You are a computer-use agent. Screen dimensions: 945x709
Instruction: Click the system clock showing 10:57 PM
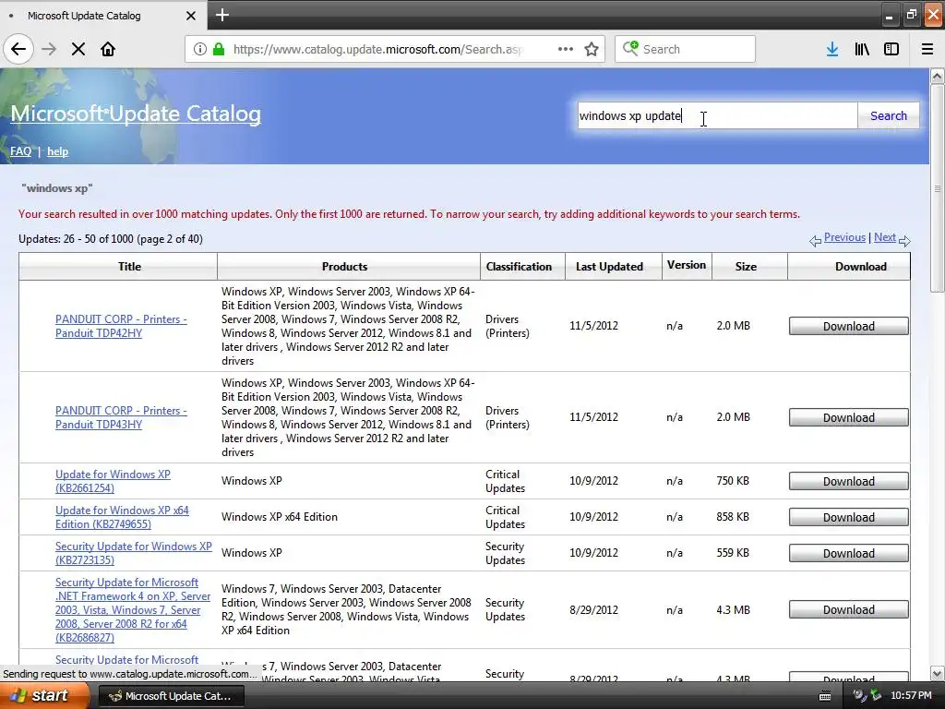click(911, 696)
